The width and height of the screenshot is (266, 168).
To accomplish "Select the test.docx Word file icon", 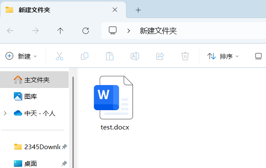I will tap(114, 98).
